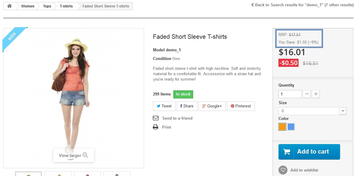
Task: Click the home icon in breadcrumb
Action: 10,6
